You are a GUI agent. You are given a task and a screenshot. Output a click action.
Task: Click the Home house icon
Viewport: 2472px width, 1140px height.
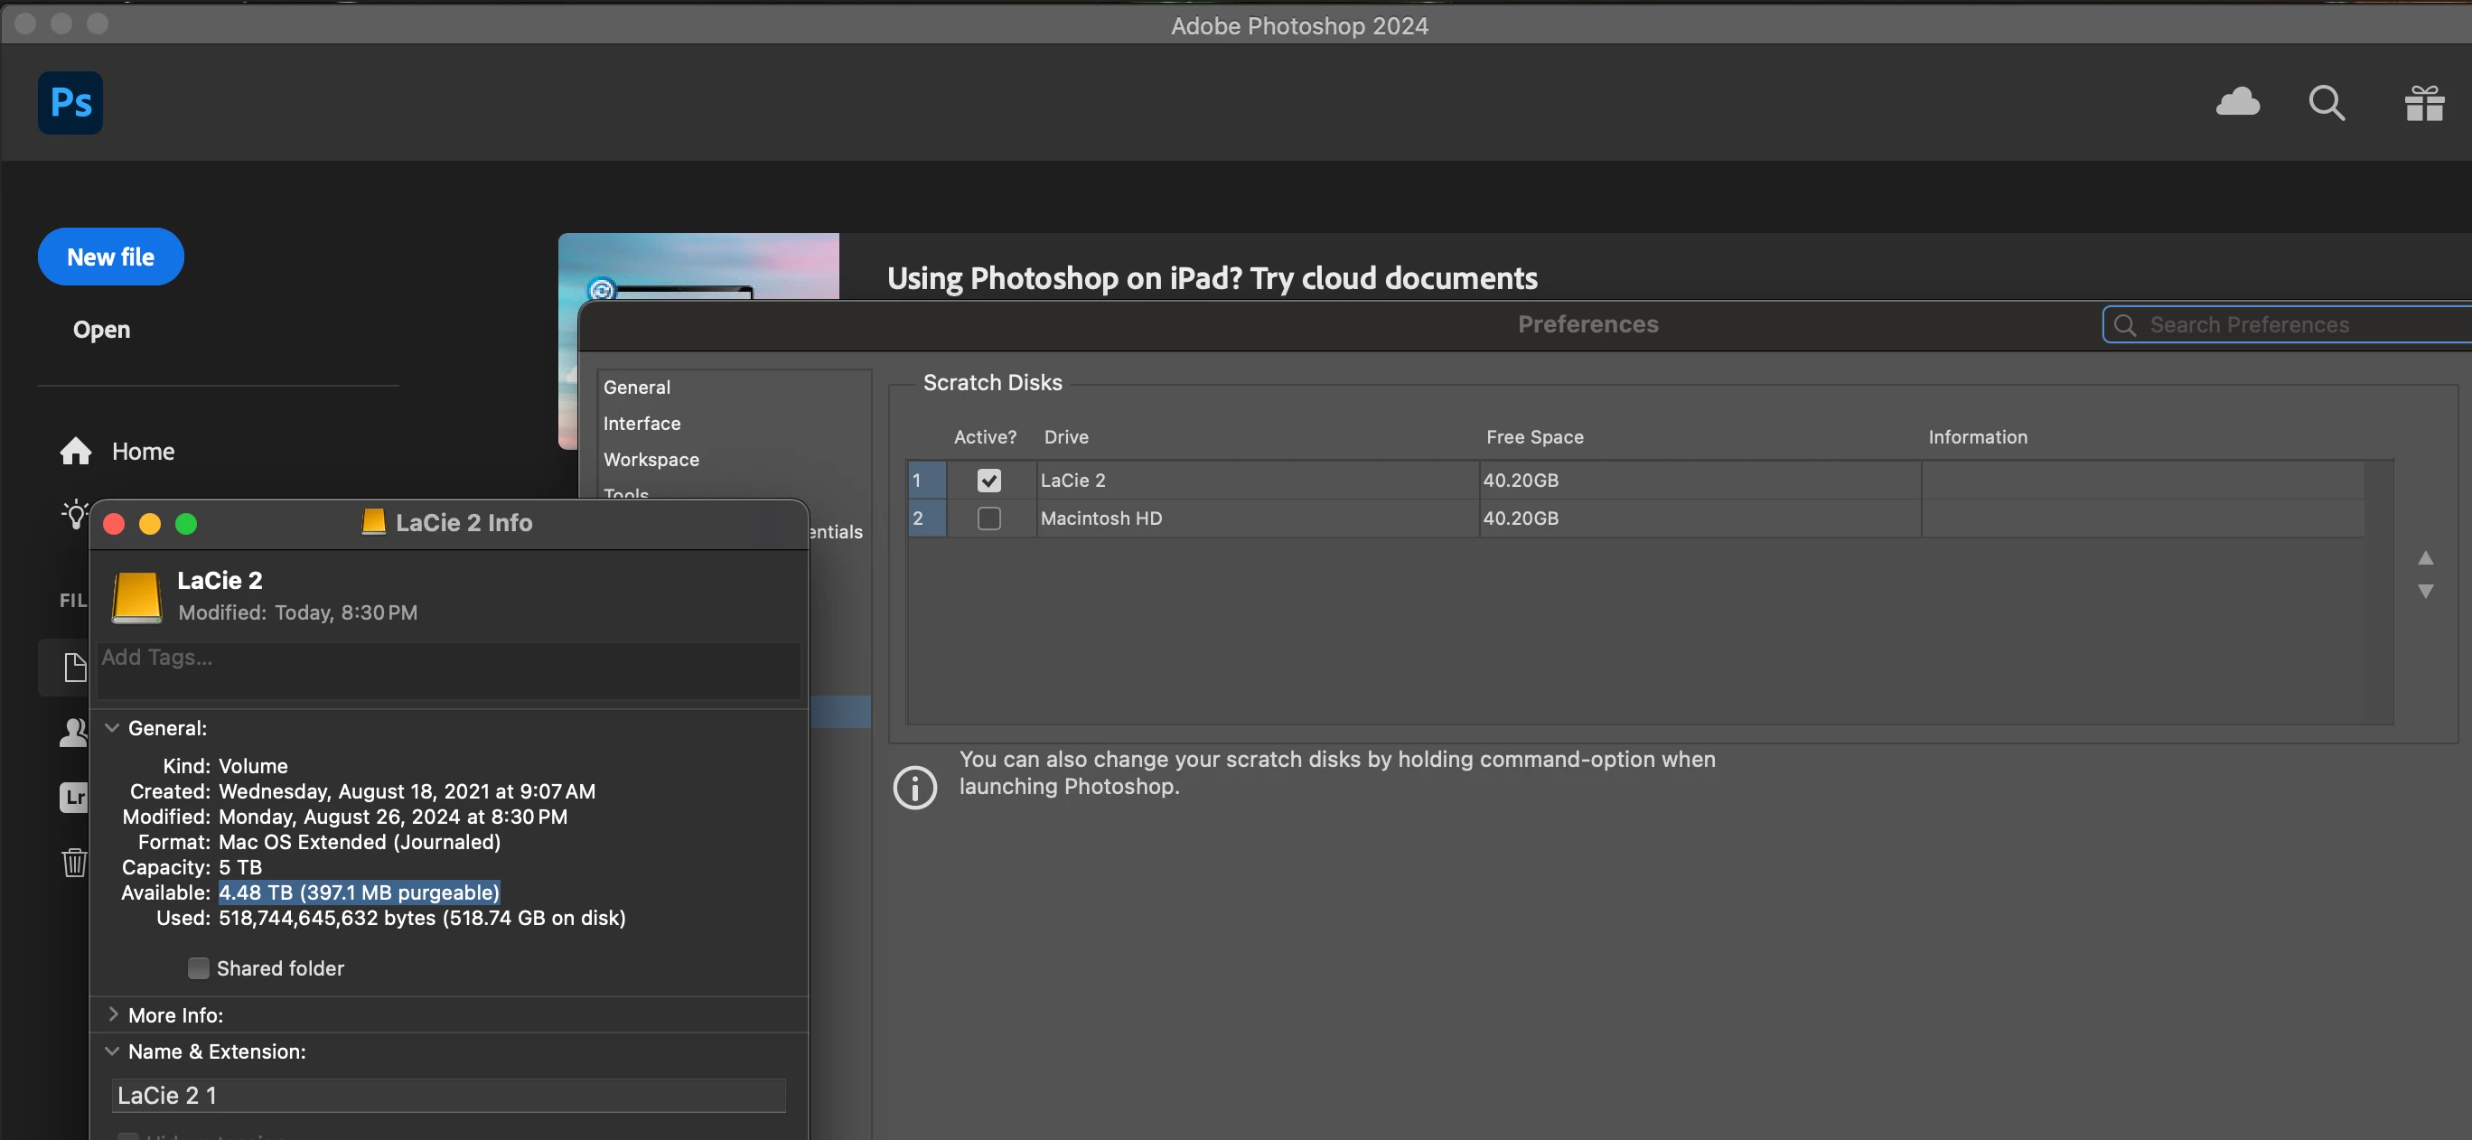[76, 451]
